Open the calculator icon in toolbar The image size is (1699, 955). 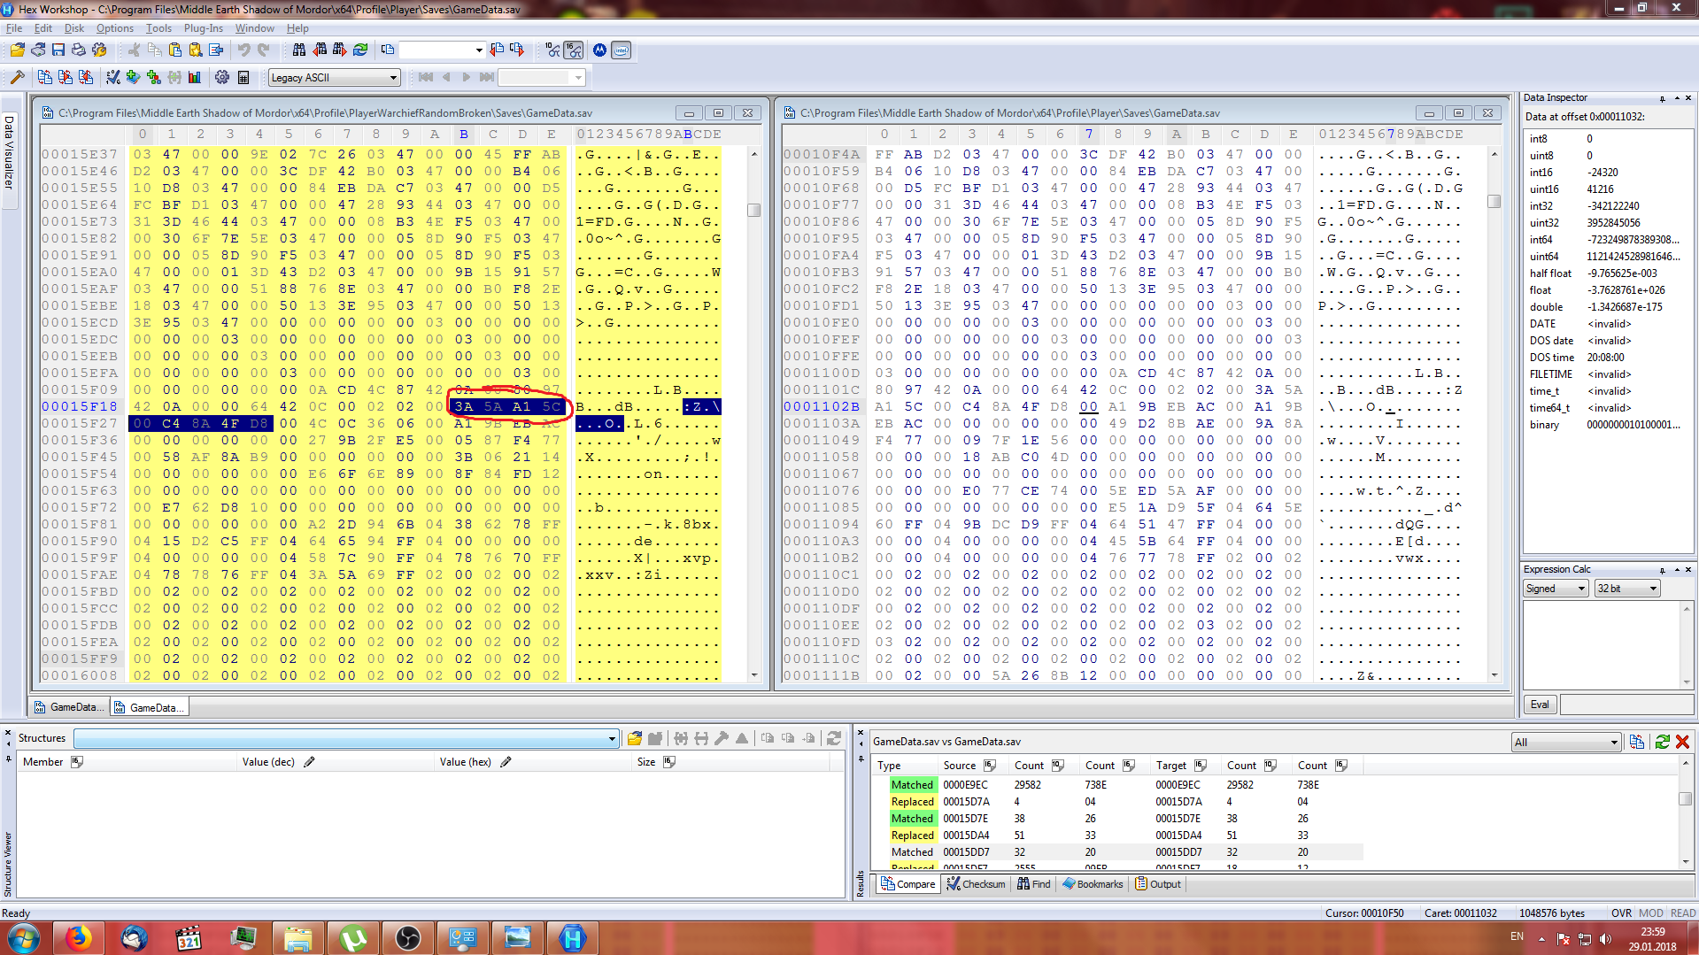(243, 78)
